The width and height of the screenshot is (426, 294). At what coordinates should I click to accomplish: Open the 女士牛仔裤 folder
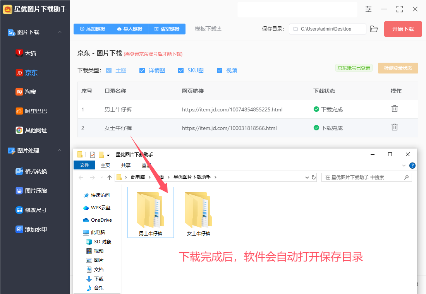coord(199,214)
